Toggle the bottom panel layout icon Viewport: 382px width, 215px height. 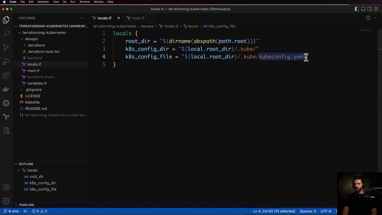tap(363, 9)
